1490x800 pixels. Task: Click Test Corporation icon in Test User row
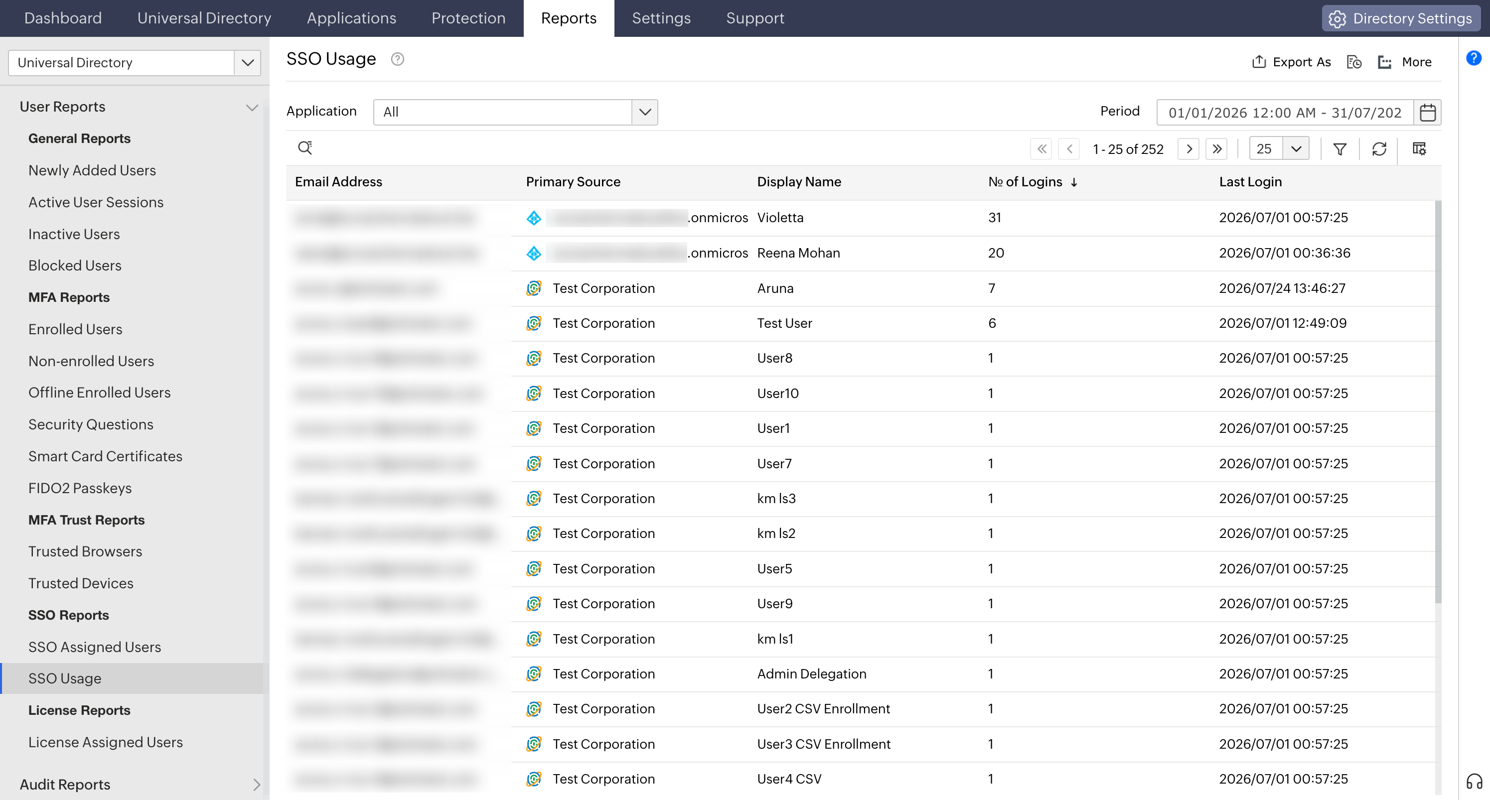tap(533, 323)
